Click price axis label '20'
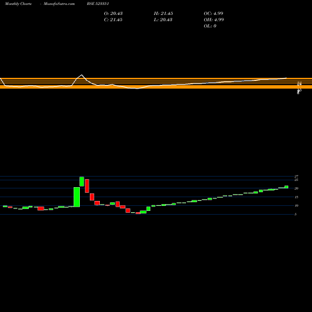This screenshot has width=312, height=312. pos(296,188)
